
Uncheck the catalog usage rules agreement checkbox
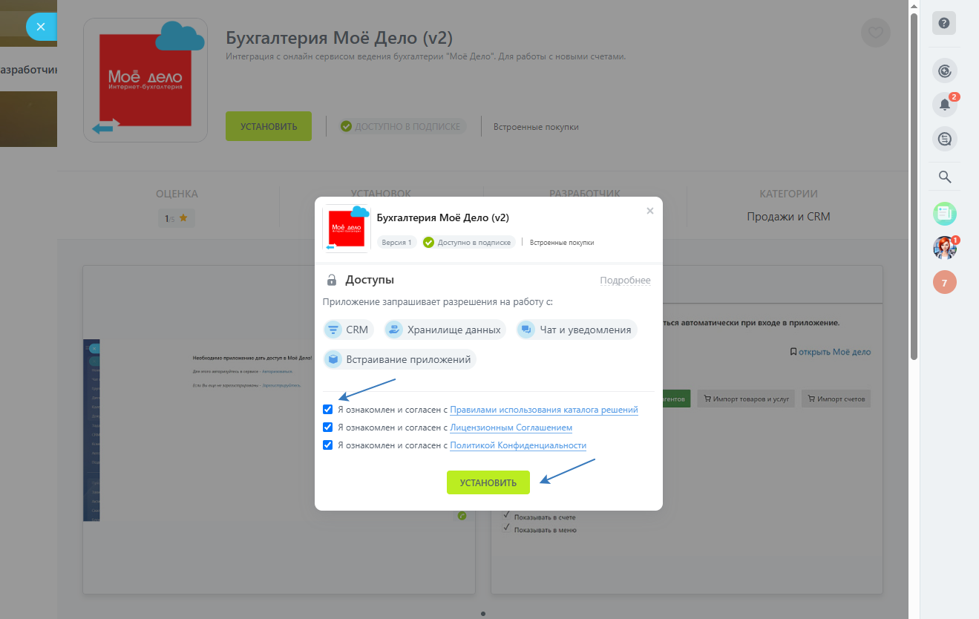click(x=328, y=410)
